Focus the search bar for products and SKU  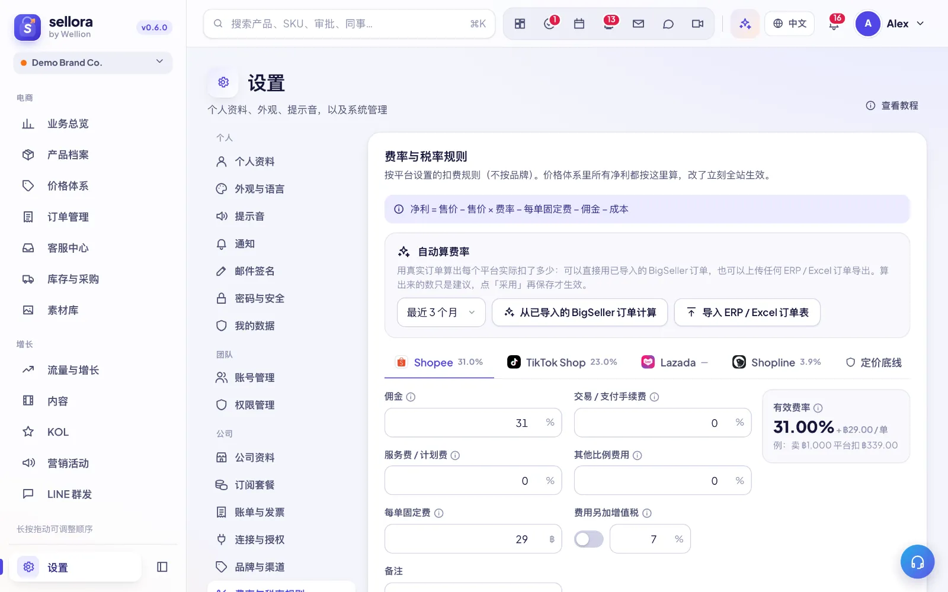pyautogui.click(x=349, y=24)
